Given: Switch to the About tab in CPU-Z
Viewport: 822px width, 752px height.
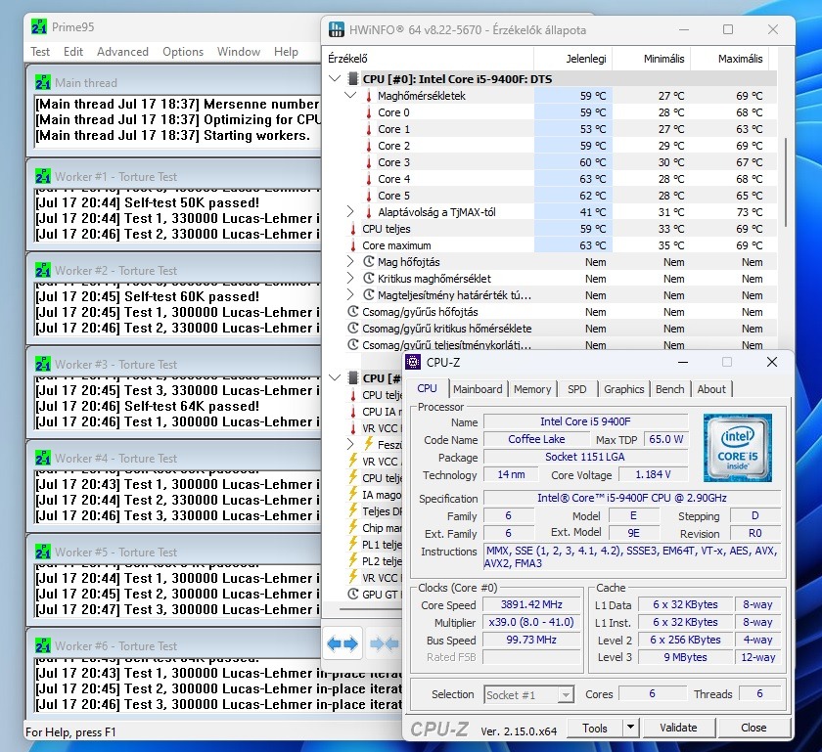Looking at the screenshot, I should click(x=711, y=389).
